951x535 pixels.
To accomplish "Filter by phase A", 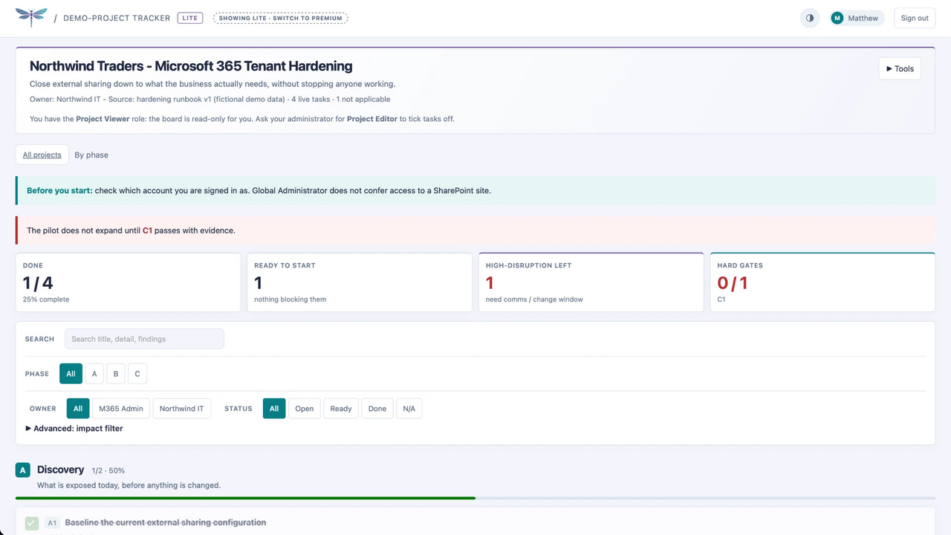I will pyautogui.click(x=94, y=374).
